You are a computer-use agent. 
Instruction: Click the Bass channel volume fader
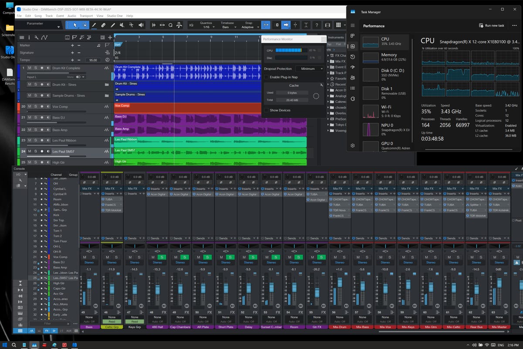(89, 284)
